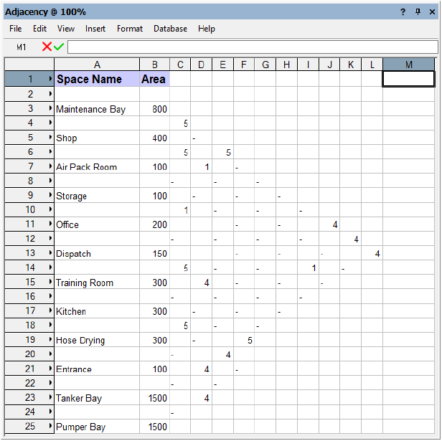The height and width of the screenshot is (441, 442).
Task: Toggle the pin icon in title bar
Action: 418,12
